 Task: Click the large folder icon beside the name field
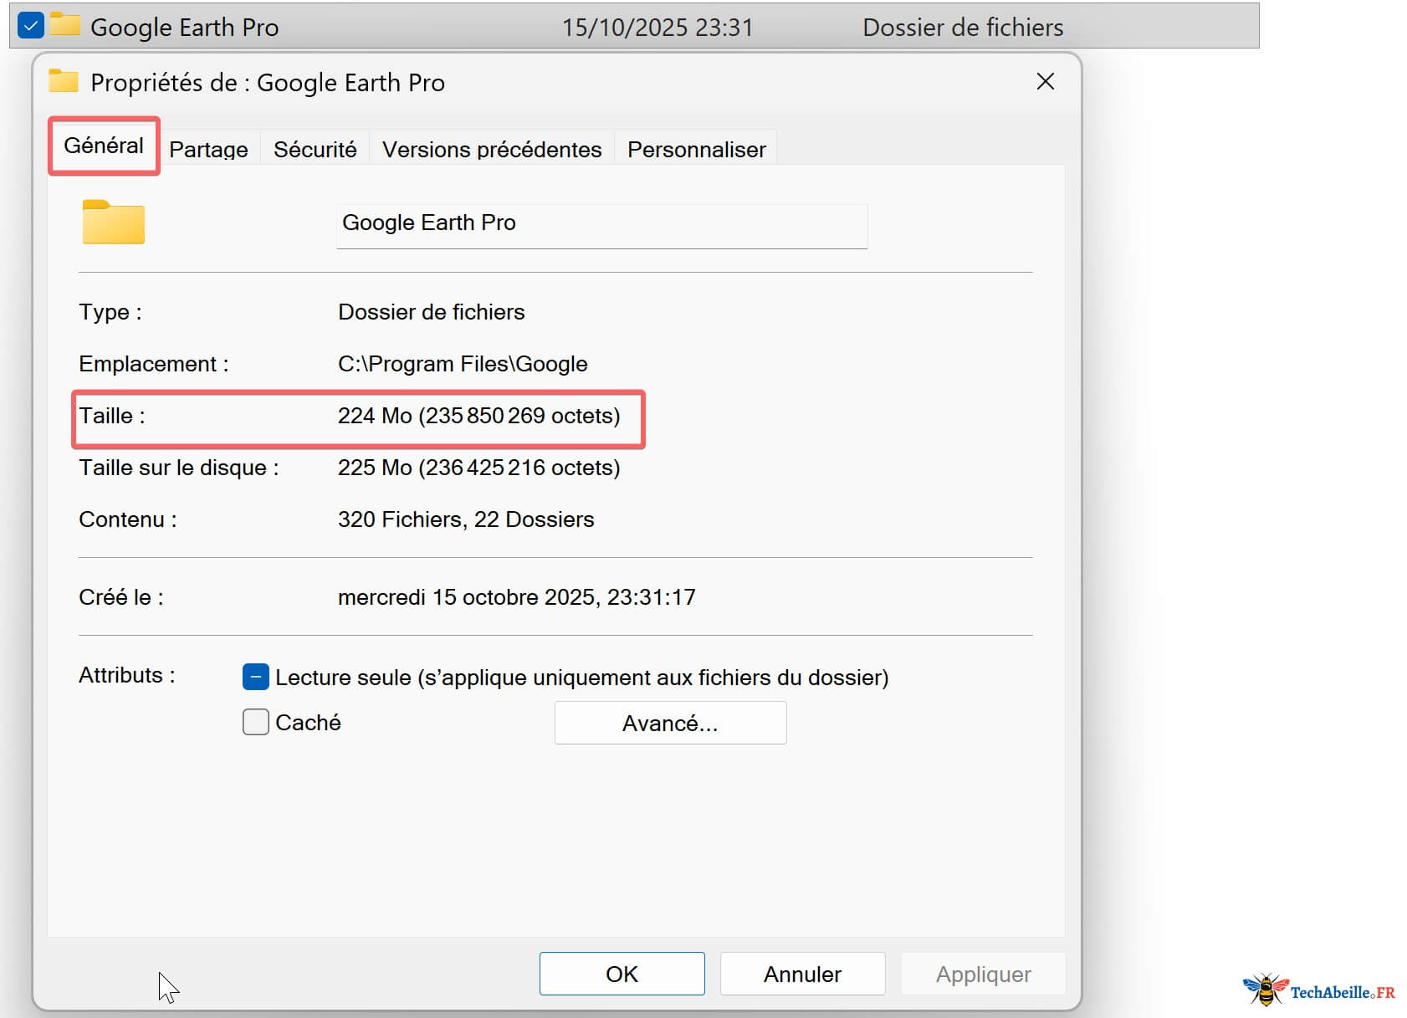tap(113, 223)
